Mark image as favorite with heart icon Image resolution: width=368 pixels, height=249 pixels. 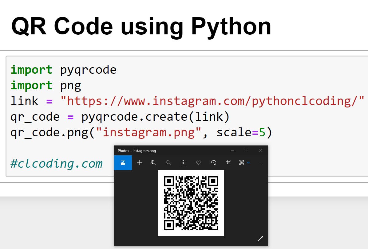(x=199, y=163)
